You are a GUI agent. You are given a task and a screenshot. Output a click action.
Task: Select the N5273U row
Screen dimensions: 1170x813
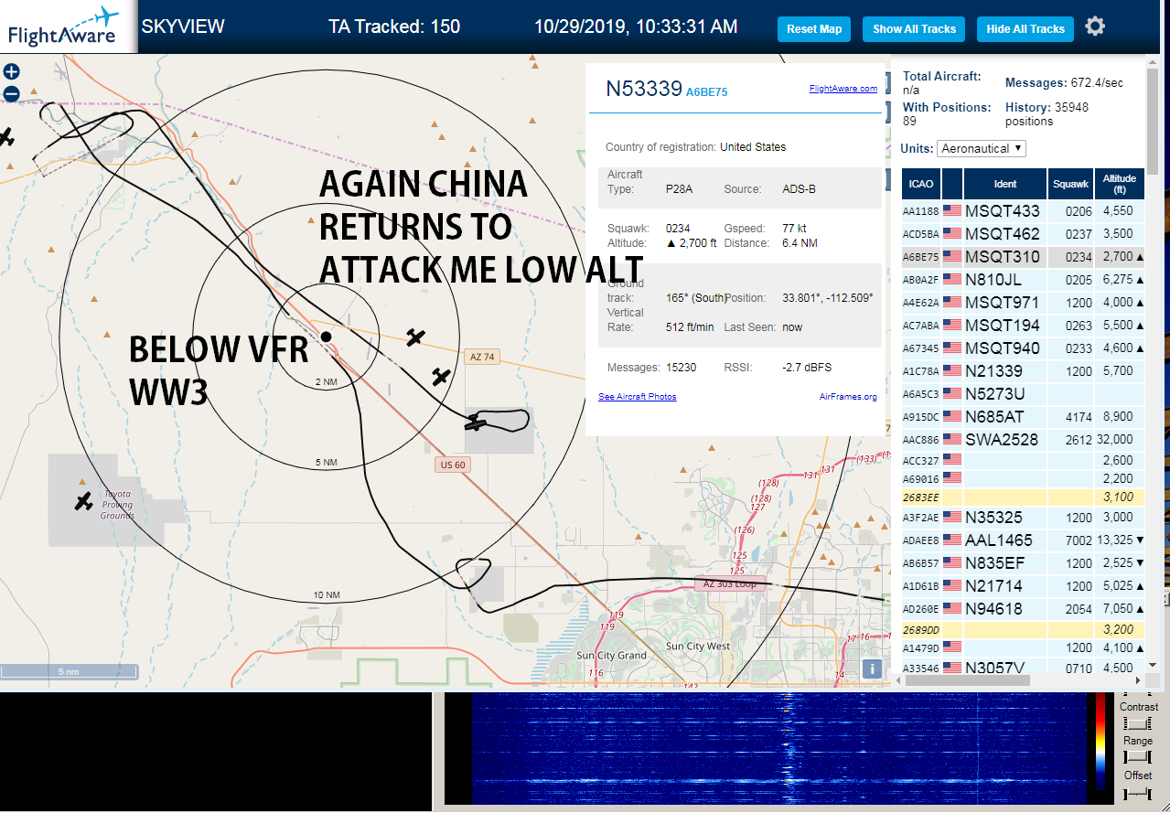(1023, 394)
